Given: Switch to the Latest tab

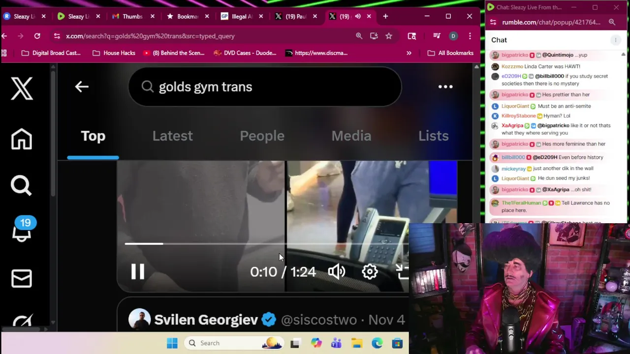Looking at the screenshot, I should click(172, 136).
